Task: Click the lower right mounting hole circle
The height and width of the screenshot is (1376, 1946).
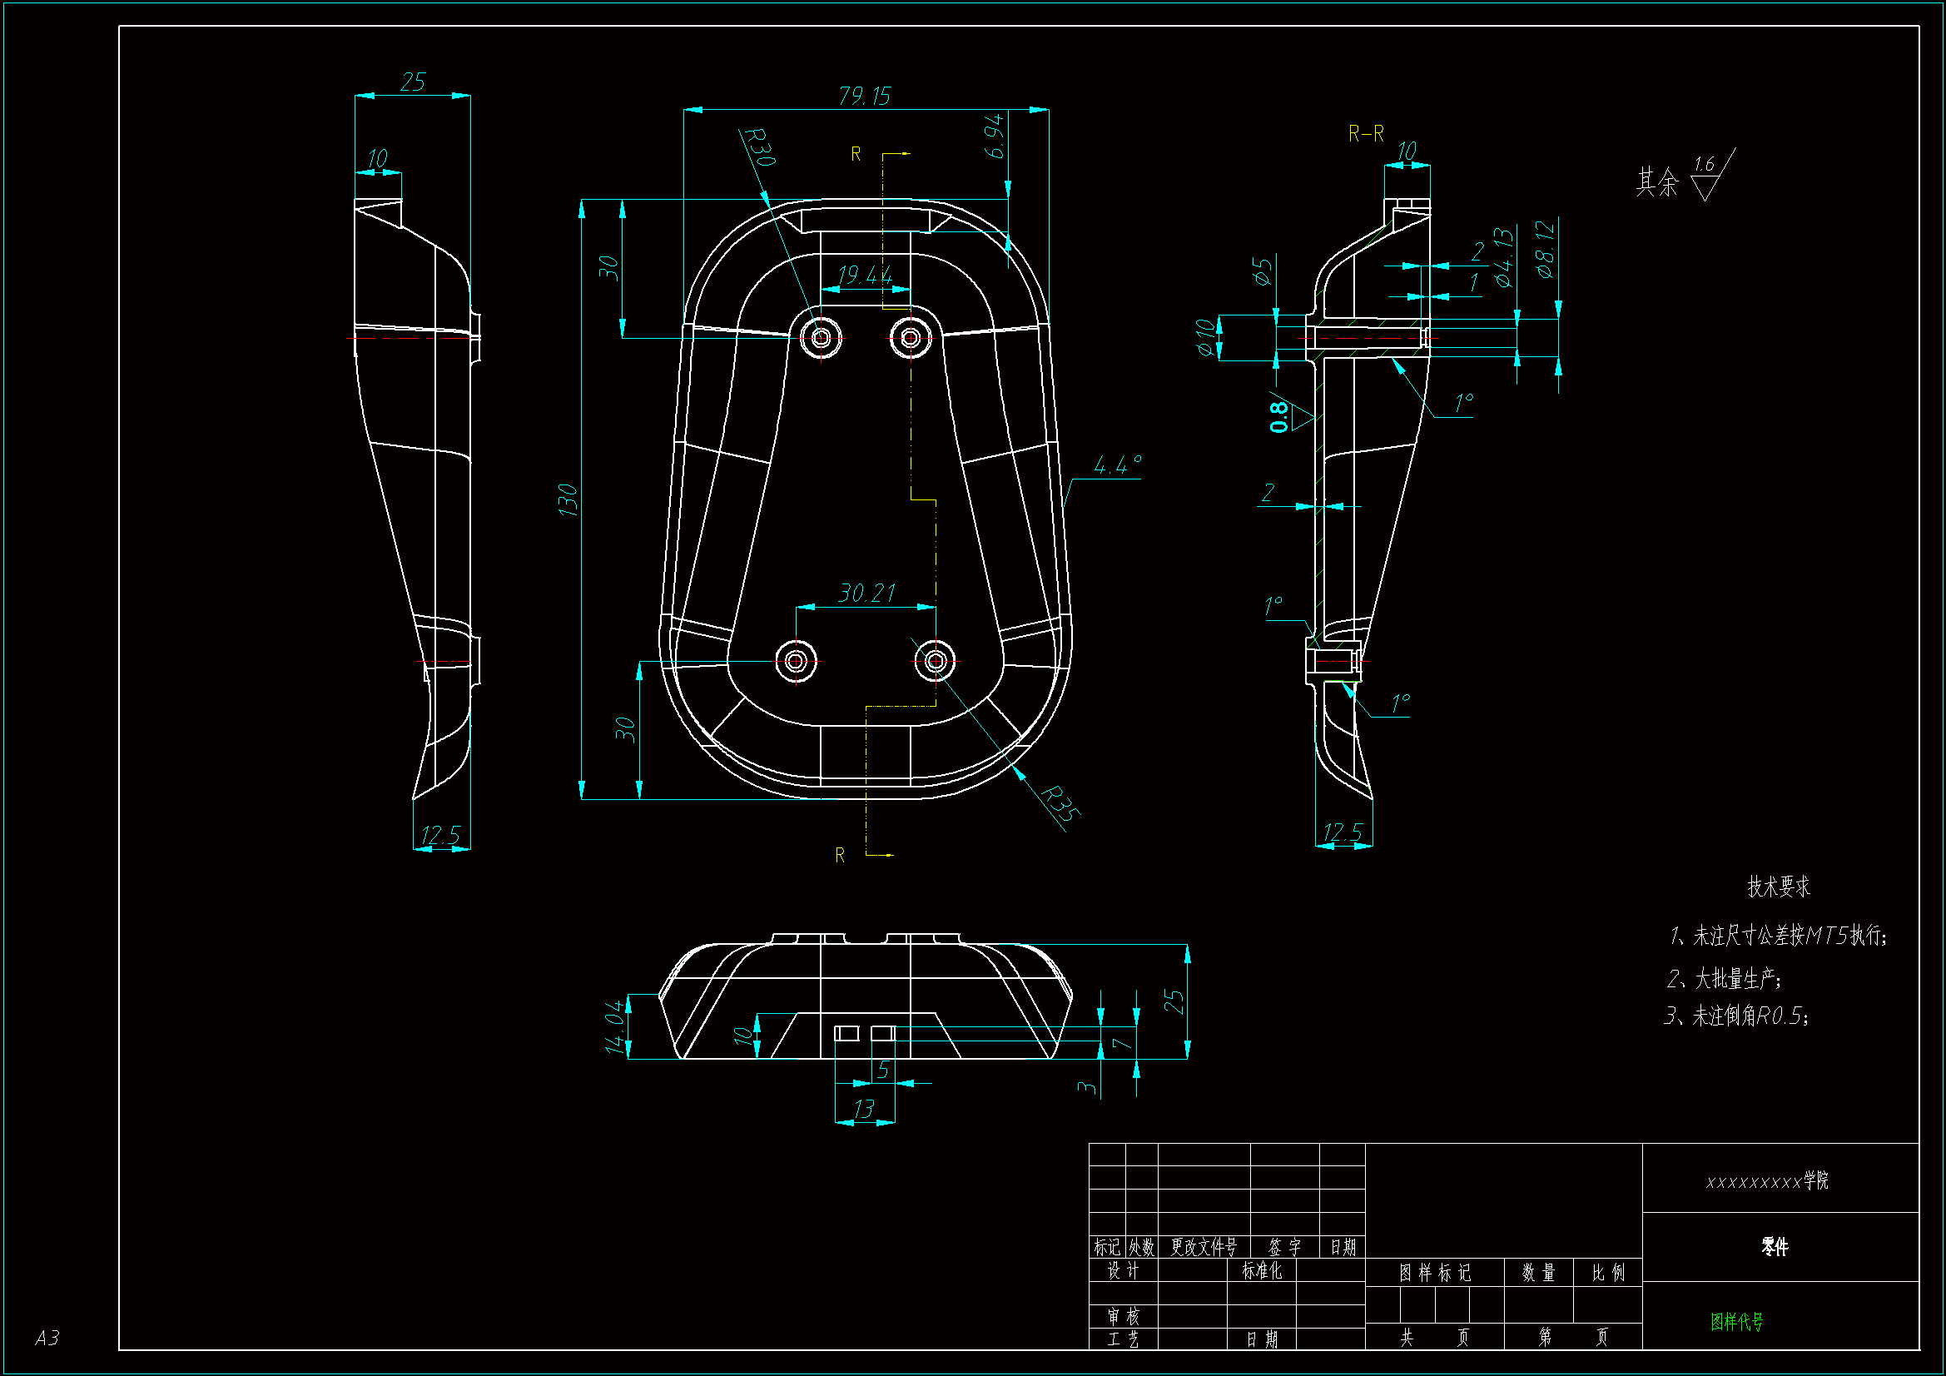Action: pos(936,660)
